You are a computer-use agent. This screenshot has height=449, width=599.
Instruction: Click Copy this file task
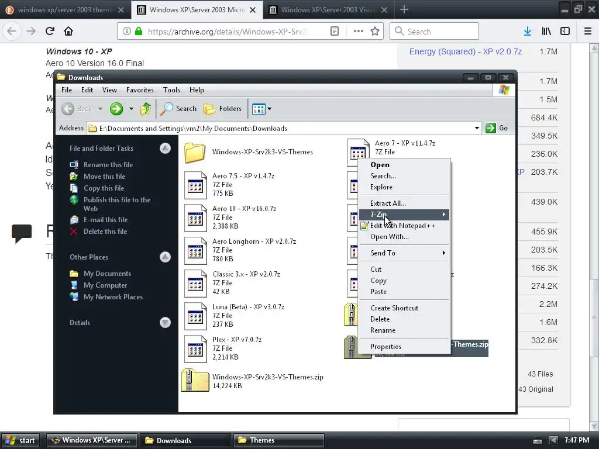pos(104,188)
